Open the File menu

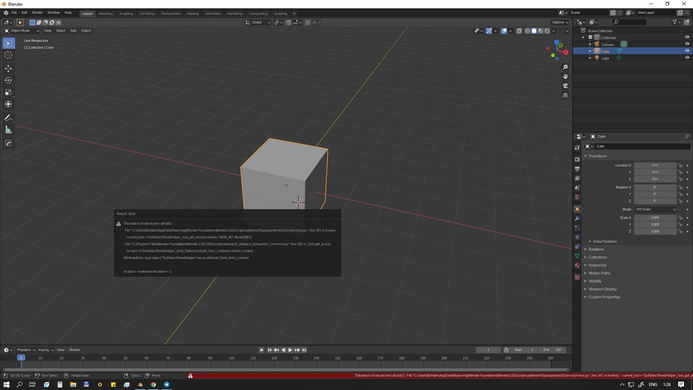(14, 13)
